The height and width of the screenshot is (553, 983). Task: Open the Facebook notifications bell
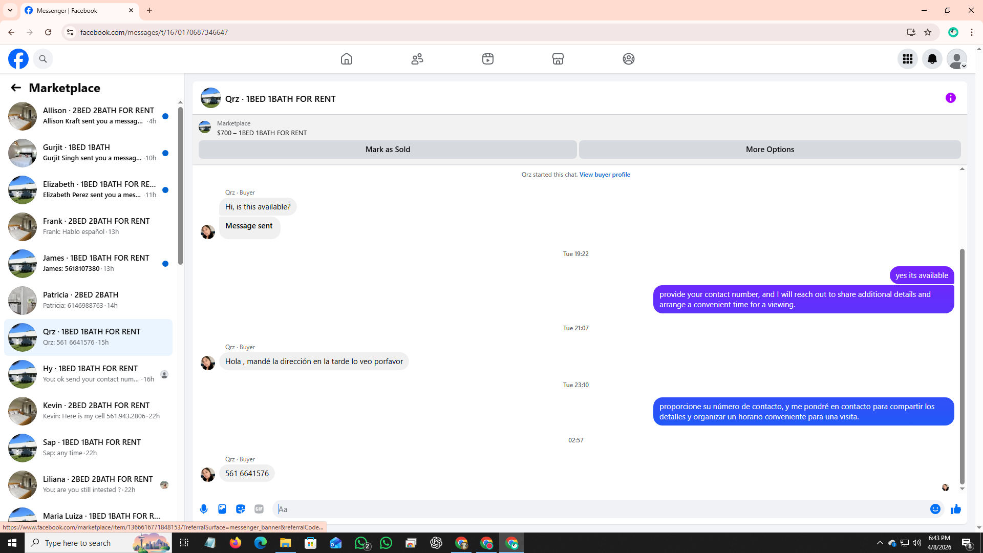pos(932,59)
